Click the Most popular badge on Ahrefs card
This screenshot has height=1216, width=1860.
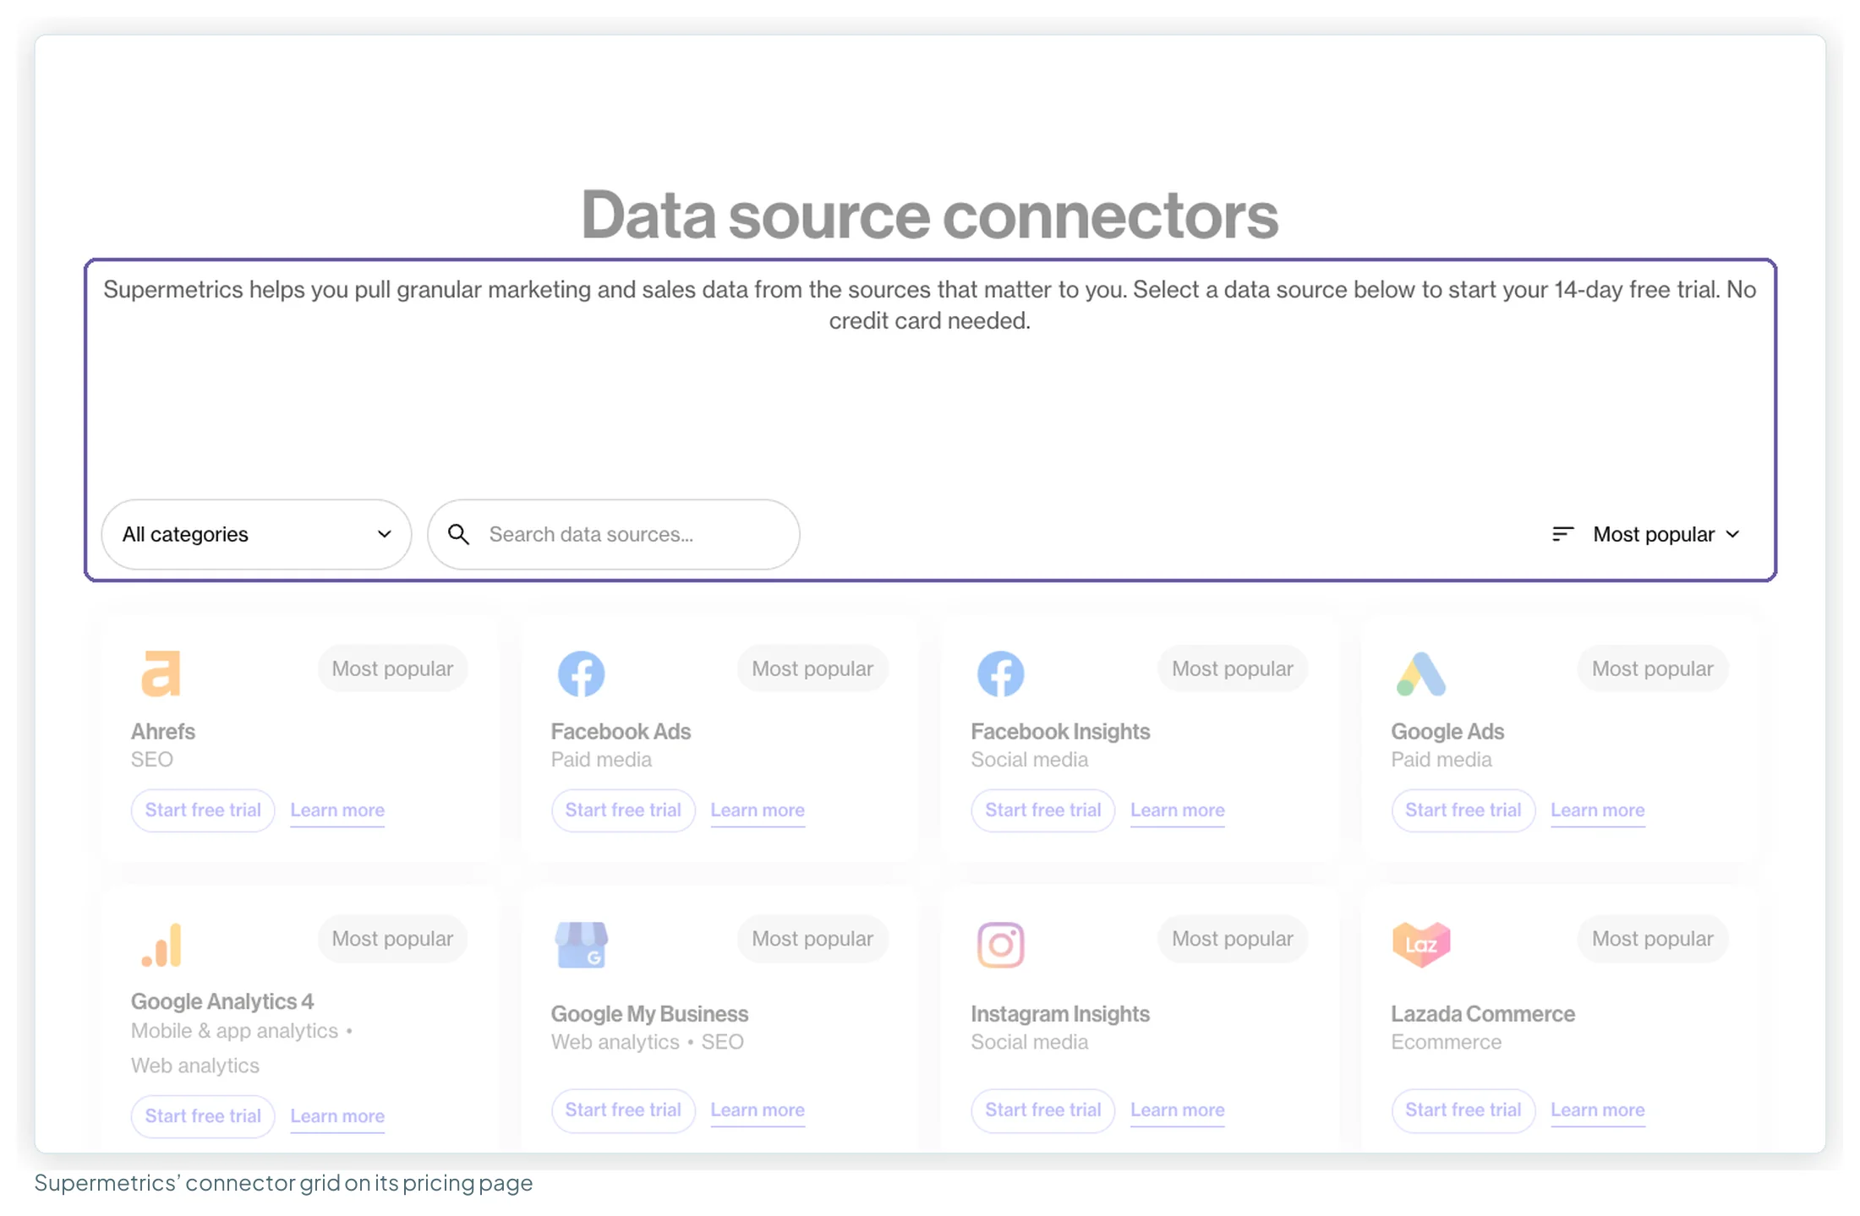pyautogui.click(x=392, y=668)
